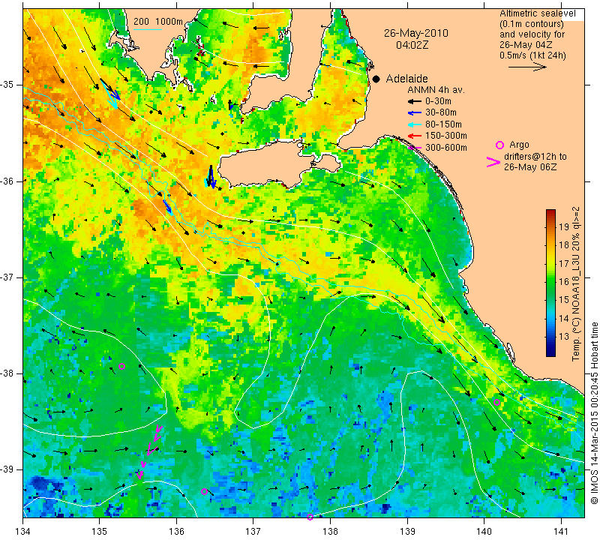Click the cyan 200m isobath legend line

148,29
